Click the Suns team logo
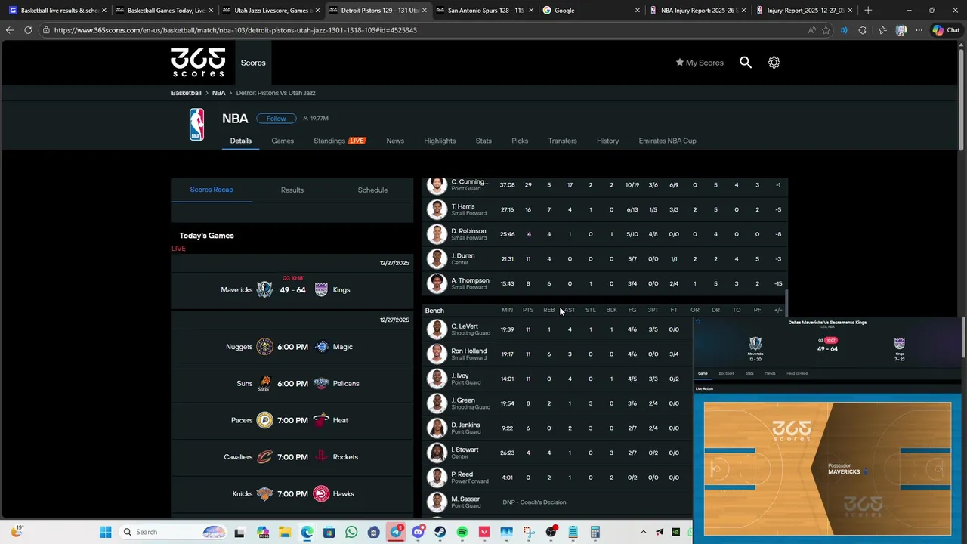Image resolution: width=967 pixels, height=544 pixels. click(264, 383)
